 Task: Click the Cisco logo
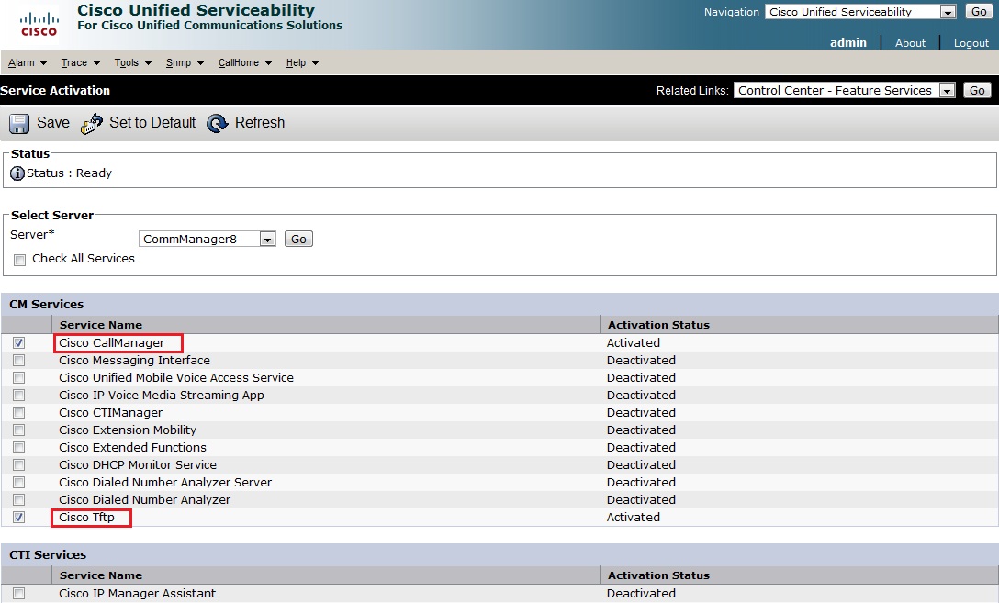(39, 24)
